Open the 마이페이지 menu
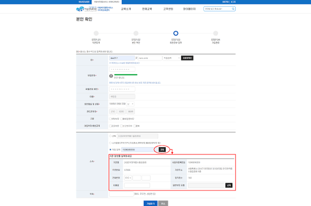The image size is (311, 206). click(189, 9)
